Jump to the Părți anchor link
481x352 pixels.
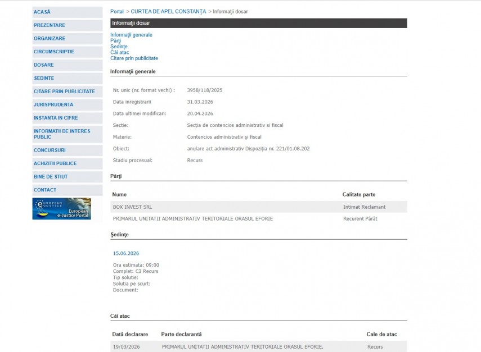tap(115, 40)
